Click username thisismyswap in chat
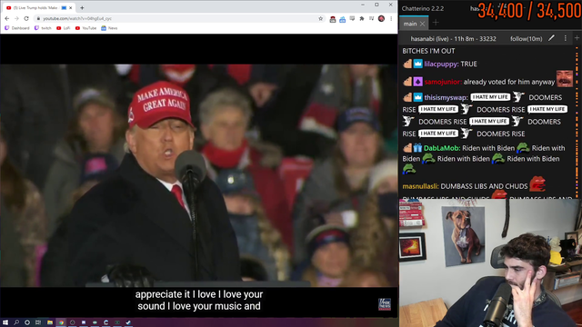 [x=447, y=97]
